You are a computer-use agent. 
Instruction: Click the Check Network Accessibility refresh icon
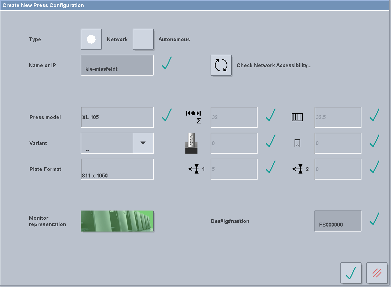click(x=221, y=65)
